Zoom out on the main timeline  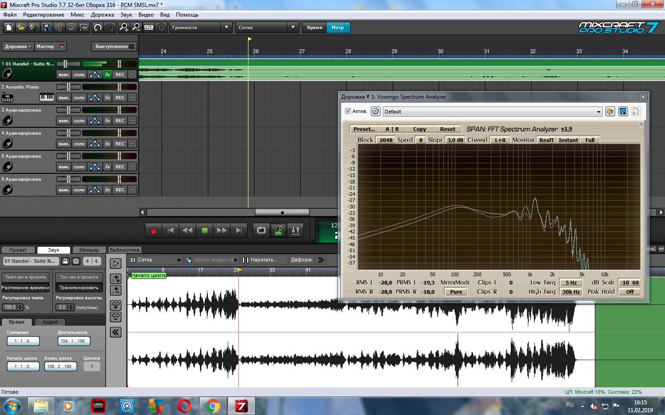pyautogui.click(x=136, y=28)
